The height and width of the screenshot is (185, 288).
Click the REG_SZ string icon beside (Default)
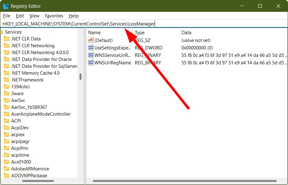pyautogui.click(x=90, y=40)
